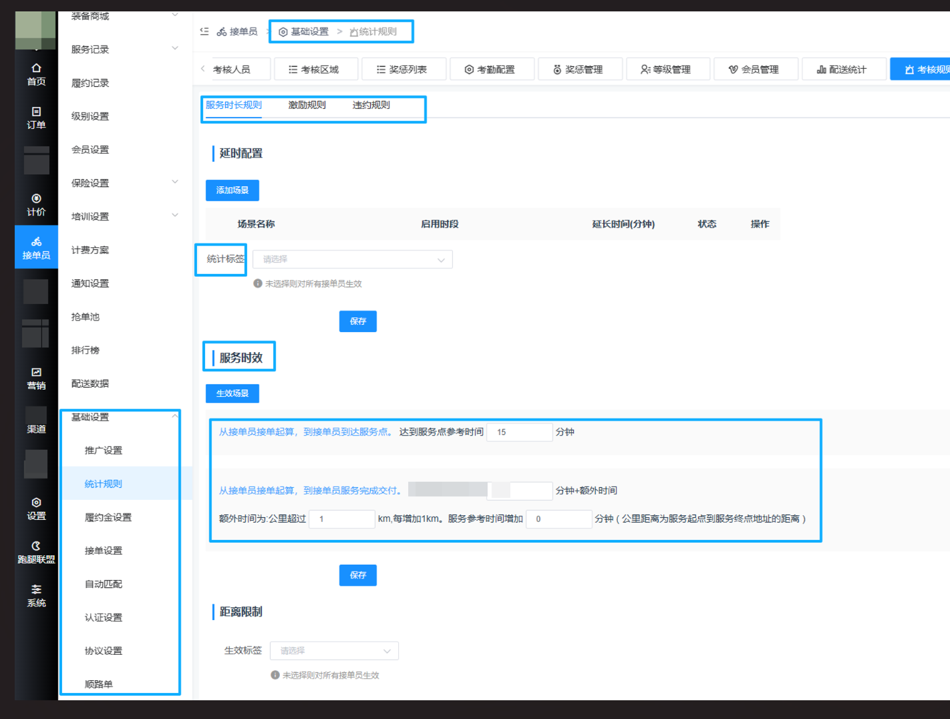Screen dimensions: 950x719
Task: Expand the 服务记录 submenu
Action: tap(175, 49)
